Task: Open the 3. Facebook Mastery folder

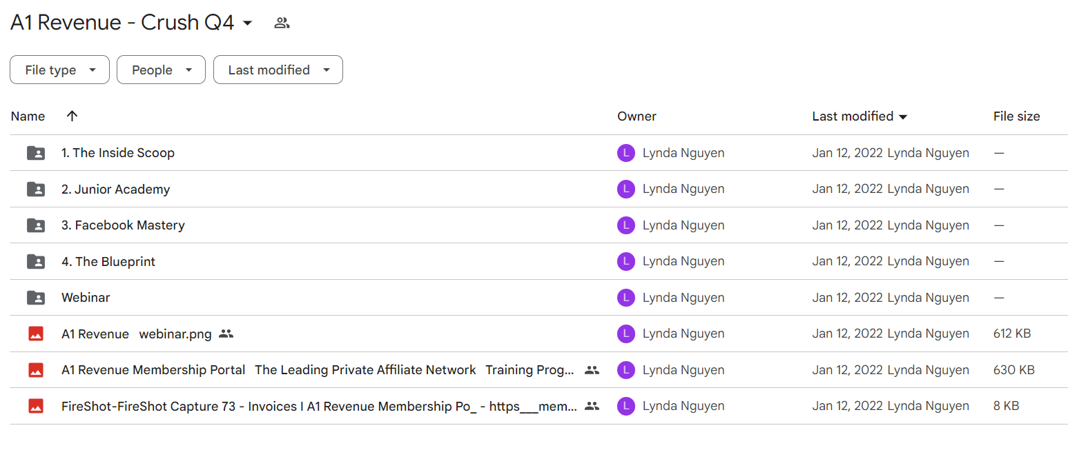Action: 123,225
